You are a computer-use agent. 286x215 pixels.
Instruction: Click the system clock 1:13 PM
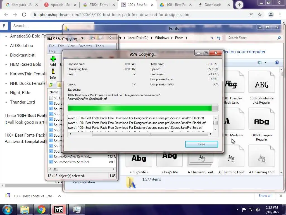click(x=272, y=207)
